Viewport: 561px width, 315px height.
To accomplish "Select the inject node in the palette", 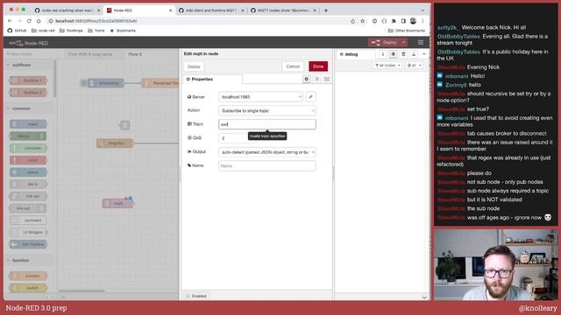I will 28,124.
